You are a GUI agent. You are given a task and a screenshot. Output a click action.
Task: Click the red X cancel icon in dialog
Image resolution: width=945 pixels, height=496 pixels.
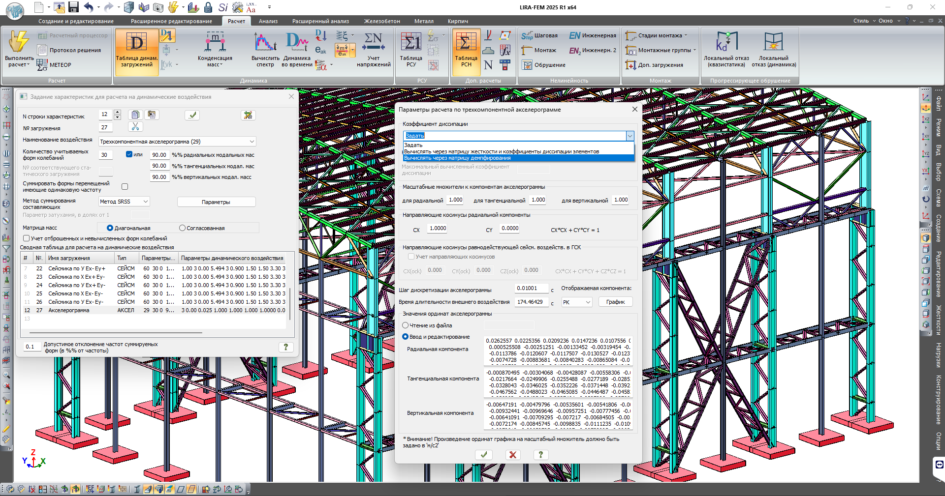click(x=512, y=455)
